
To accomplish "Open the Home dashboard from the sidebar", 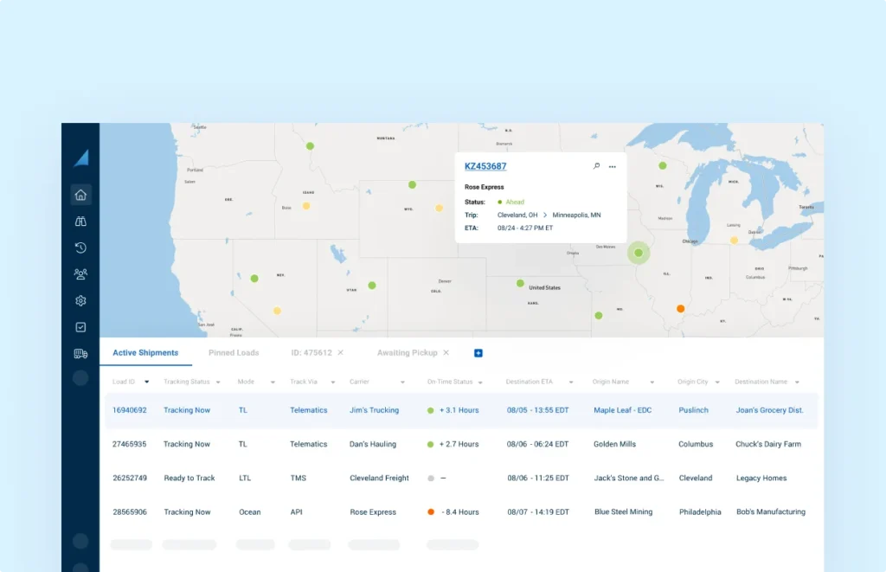I will point(80,194).
